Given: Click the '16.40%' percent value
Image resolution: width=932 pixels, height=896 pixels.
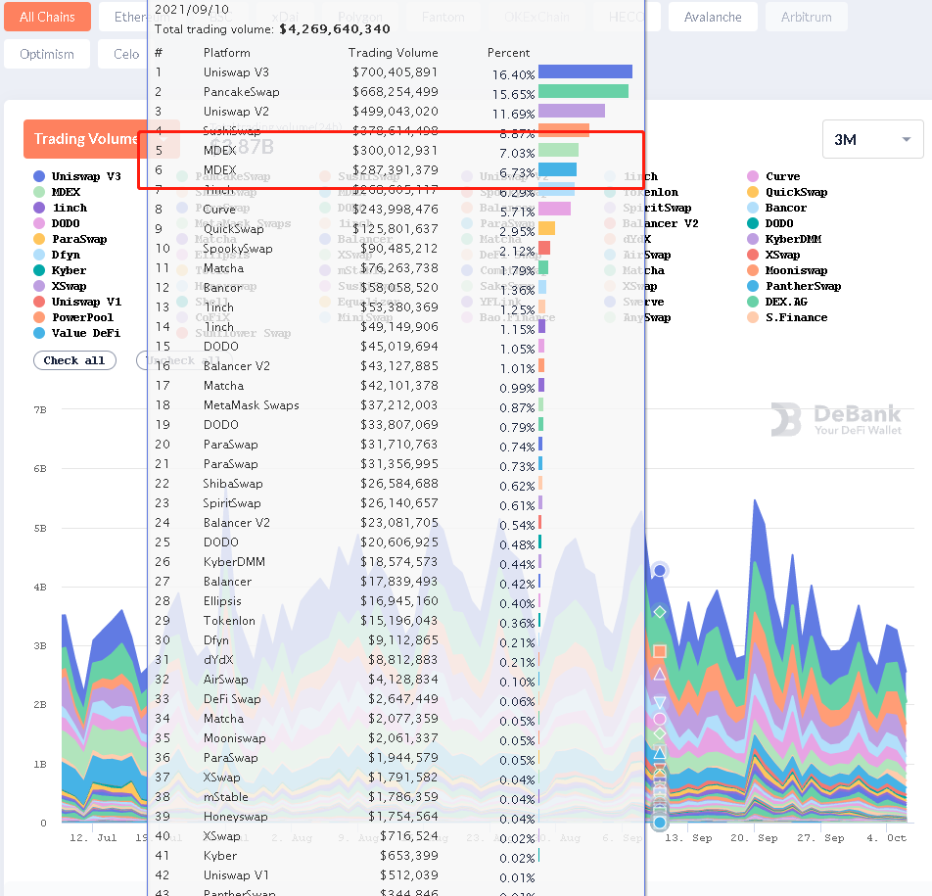Looking at the screenshot, I should [x=514, y=75].
